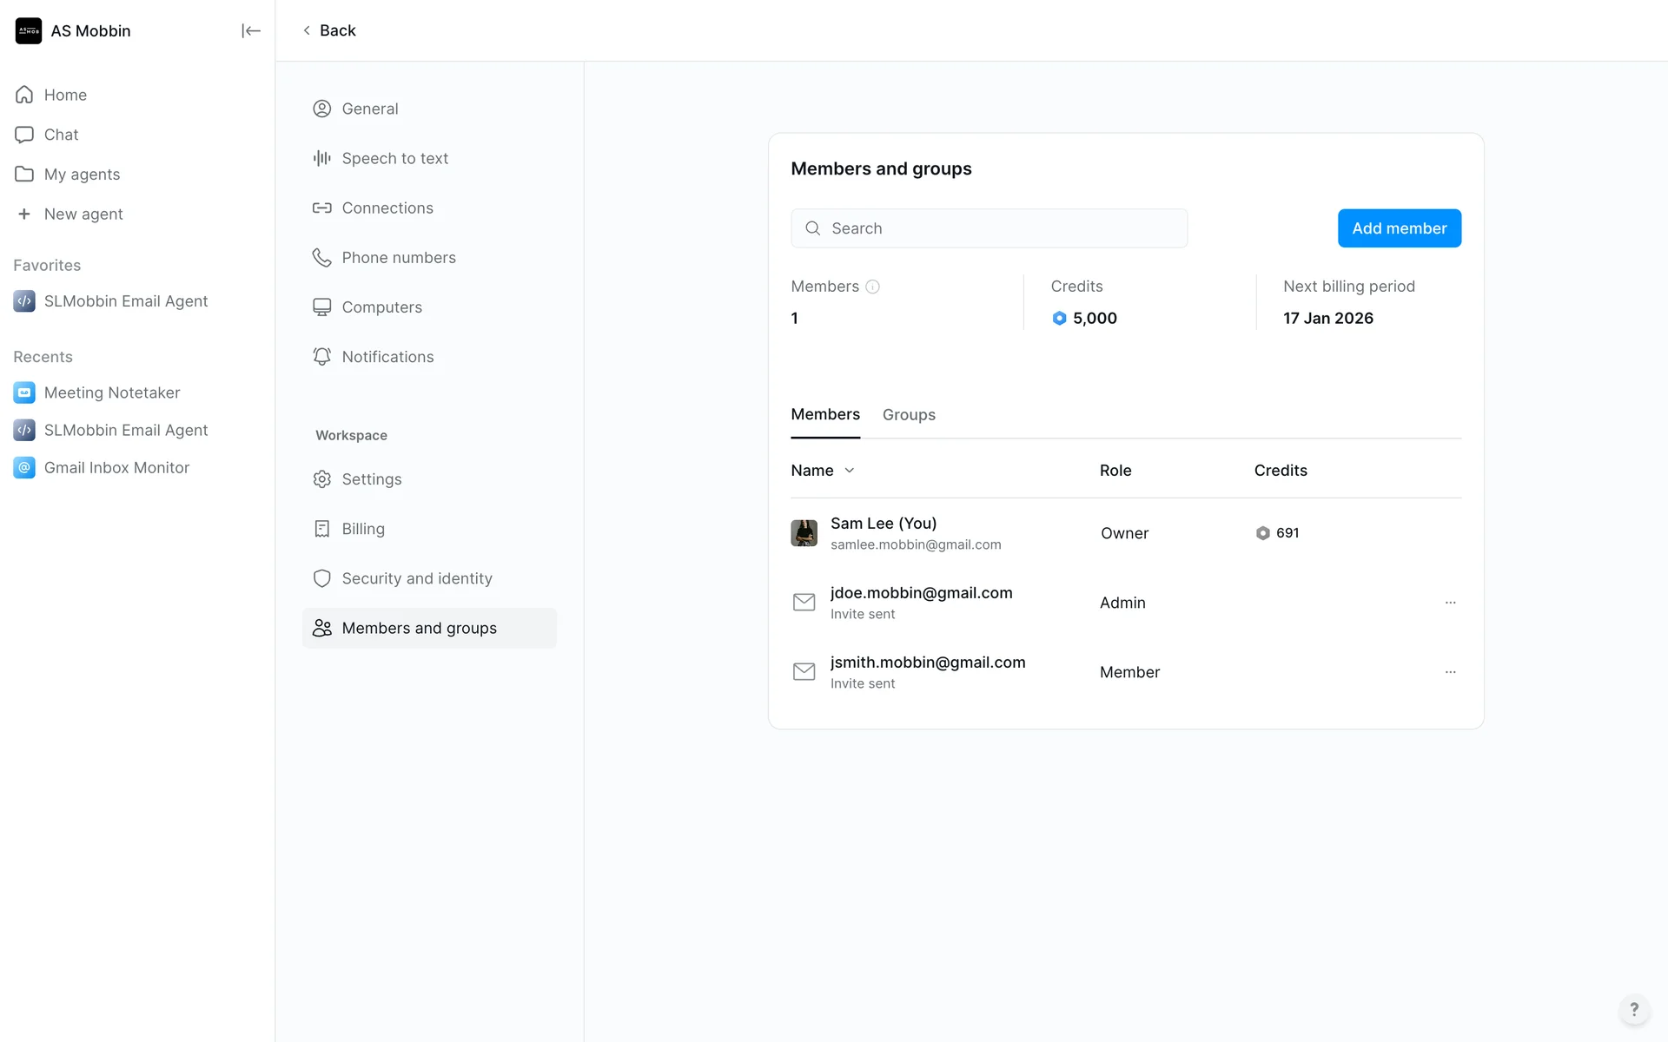The image size is (1668, 1042).
Task: Collapse the left sidebar
Action: pos(250,31)
